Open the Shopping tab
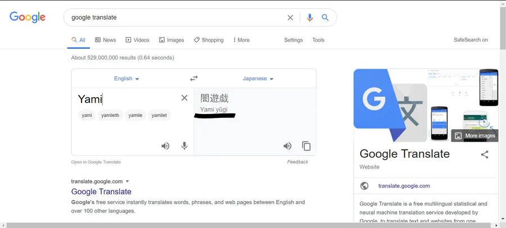This screenshot has width=506, height=228. click(209, 40)
